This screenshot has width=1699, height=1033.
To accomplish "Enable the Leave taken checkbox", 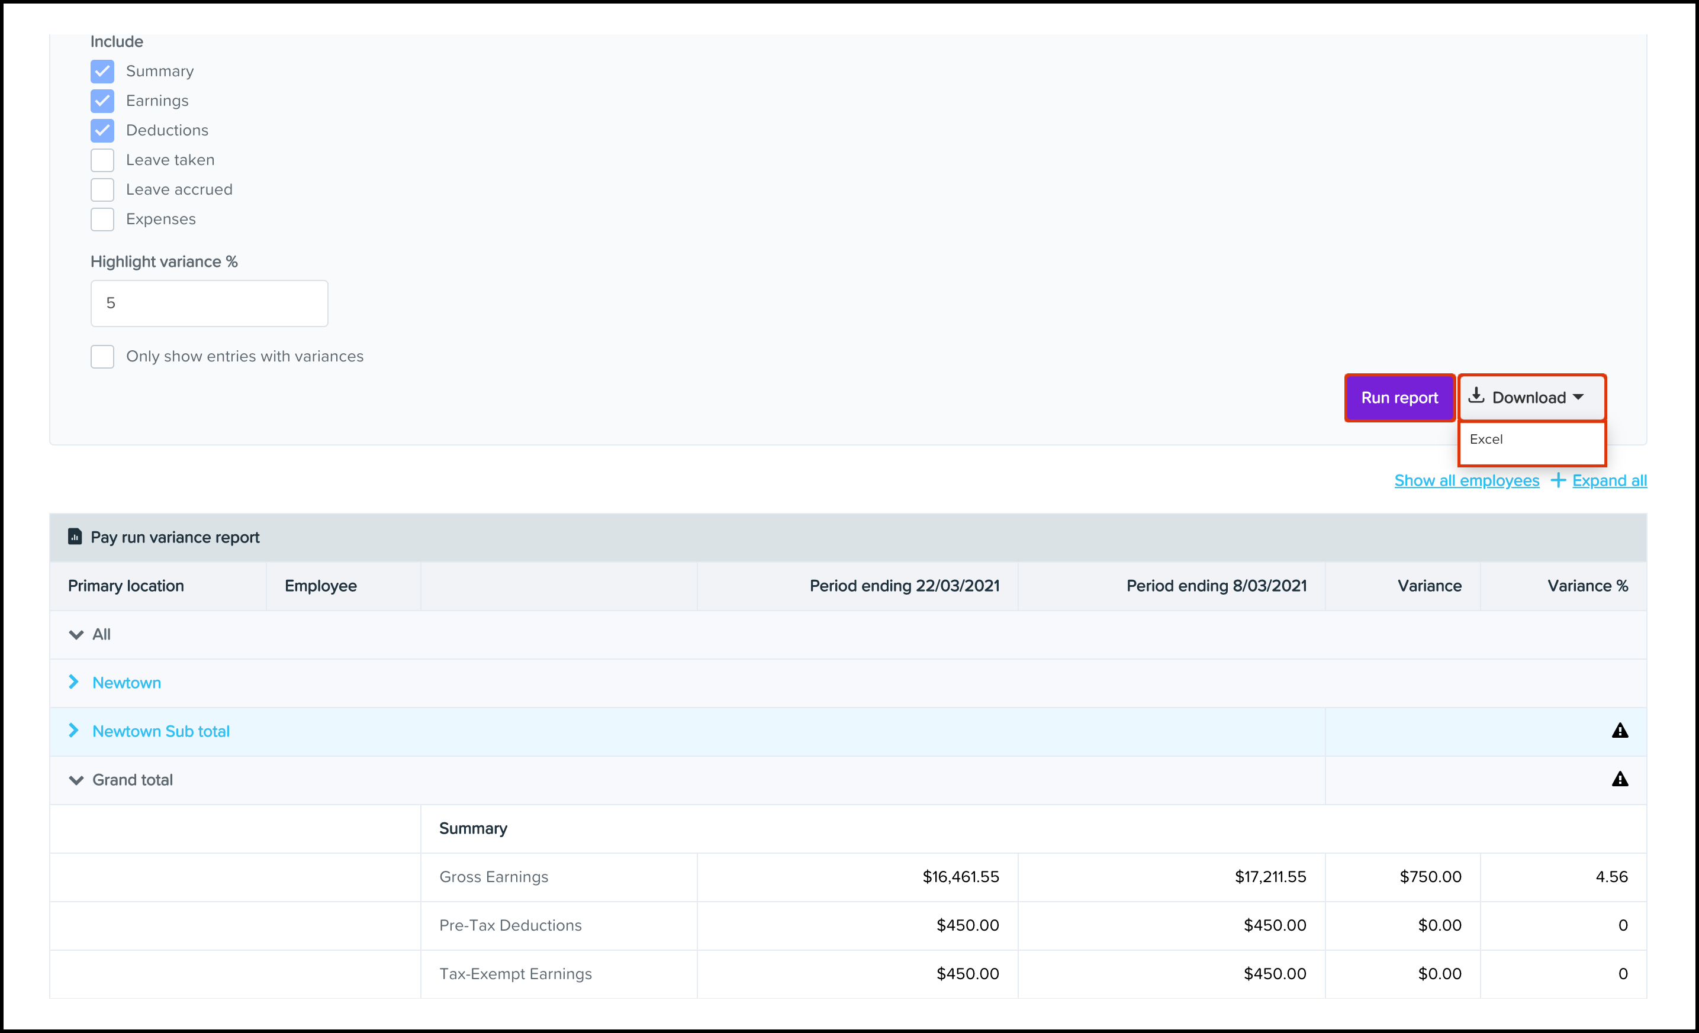I will point(102,160).
